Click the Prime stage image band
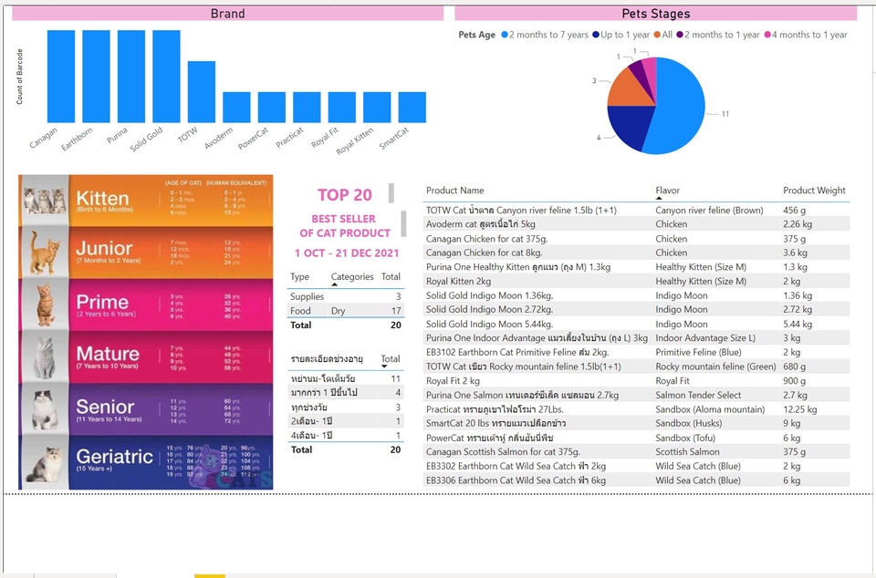Image resolution: width=876 pixels, height=578 pixels. click(146, 304)
